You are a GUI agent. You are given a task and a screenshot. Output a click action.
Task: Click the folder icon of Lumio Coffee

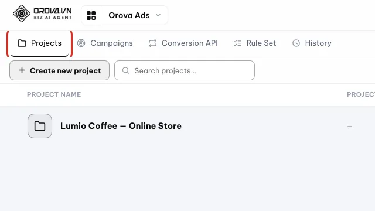click(40, 126)
